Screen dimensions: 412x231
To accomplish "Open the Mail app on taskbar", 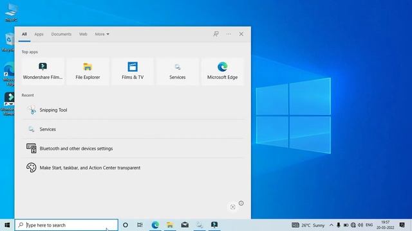I will [x=185, y=225].
